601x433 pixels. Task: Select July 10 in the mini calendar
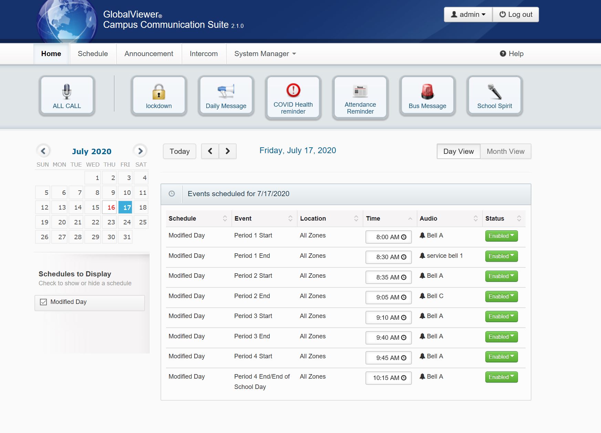pos(125,192)
